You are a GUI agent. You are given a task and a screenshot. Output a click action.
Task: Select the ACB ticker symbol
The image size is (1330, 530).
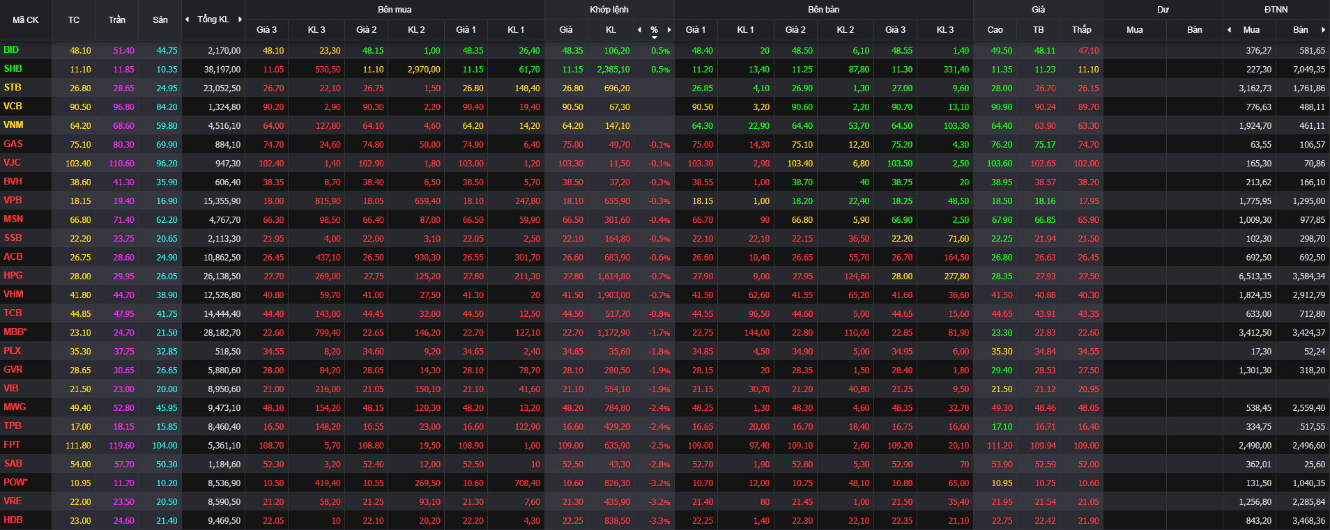pyautogui.click(x=13, y=257)
